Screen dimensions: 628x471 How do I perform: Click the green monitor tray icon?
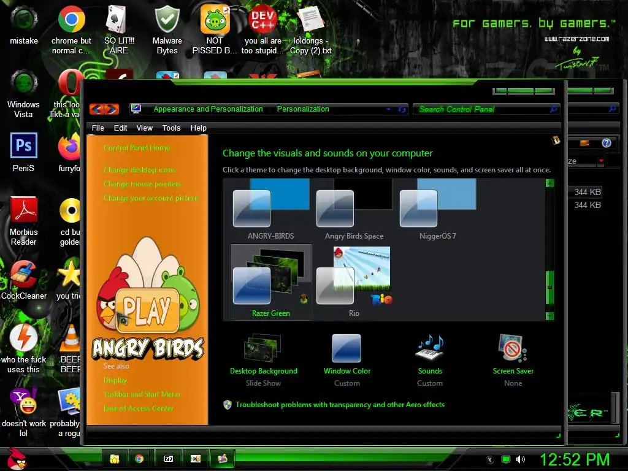point(506,459)
